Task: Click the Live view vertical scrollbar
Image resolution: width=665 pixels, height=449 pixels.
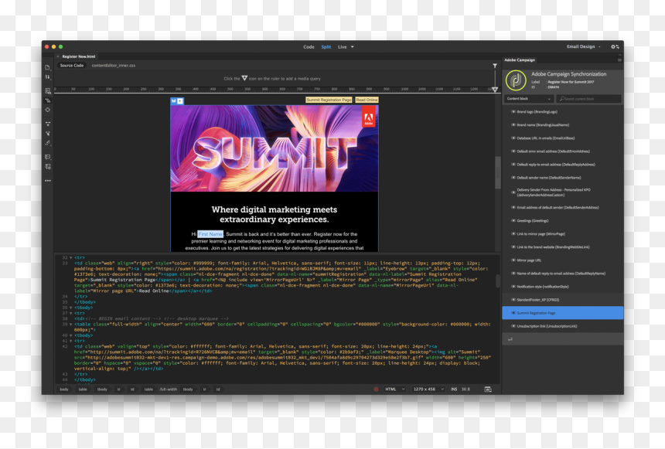Action: point(498,172)
